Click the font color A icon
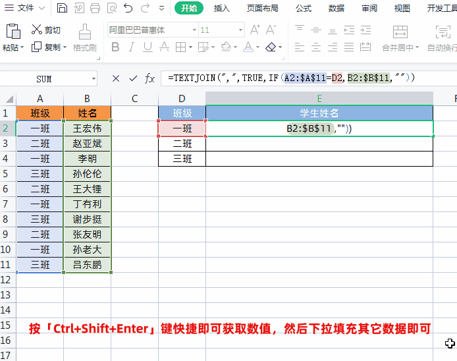 pyautogui.click(x=248, y=47)
